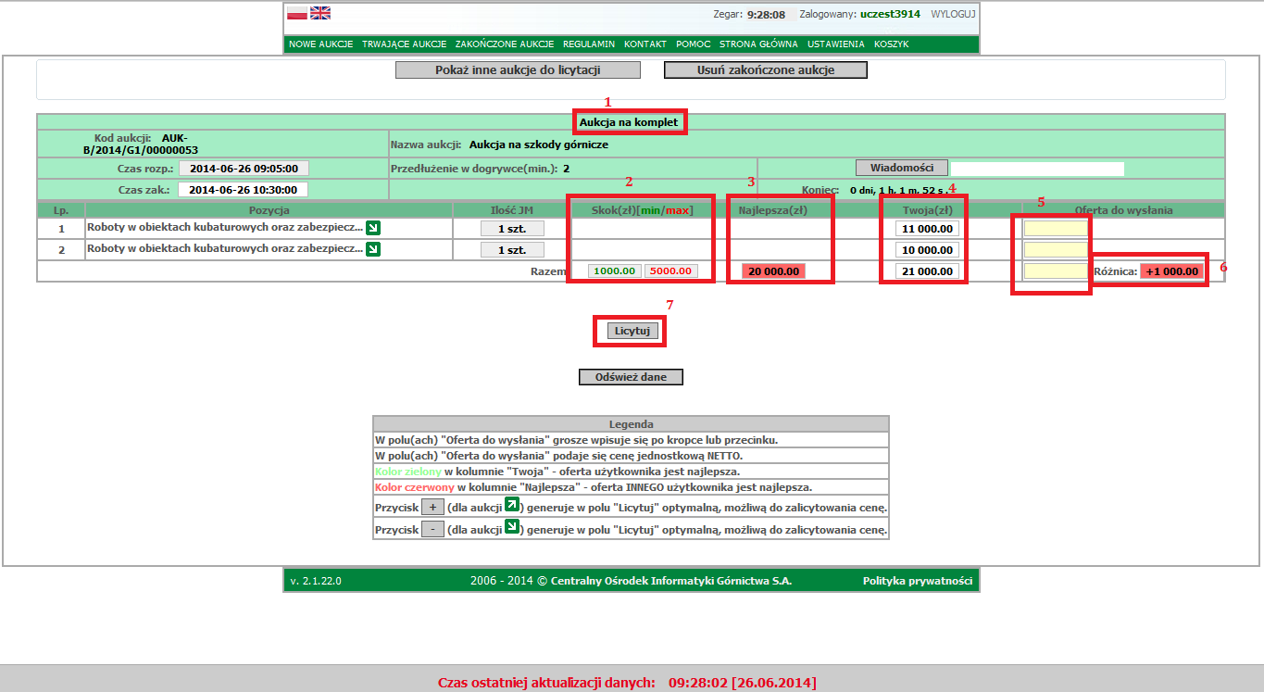Click the 1 szt. quantity in row 1
This screenshot has width=1264, height=692.
(x=513, y=228)
